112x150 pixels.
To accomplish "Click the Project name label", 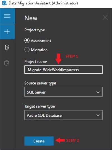I will click(x=35, y=62).
